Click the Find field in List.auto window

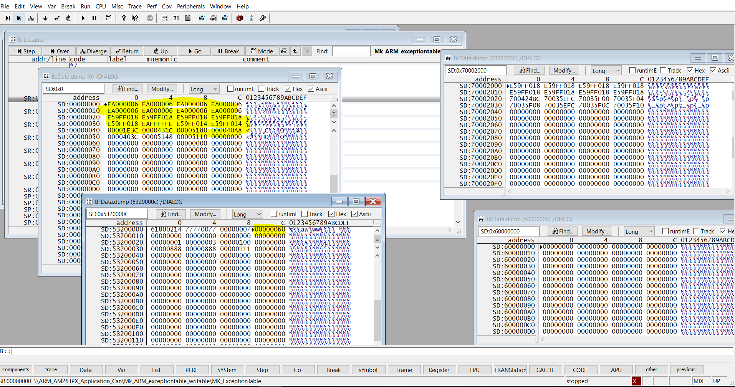point(351,51)
